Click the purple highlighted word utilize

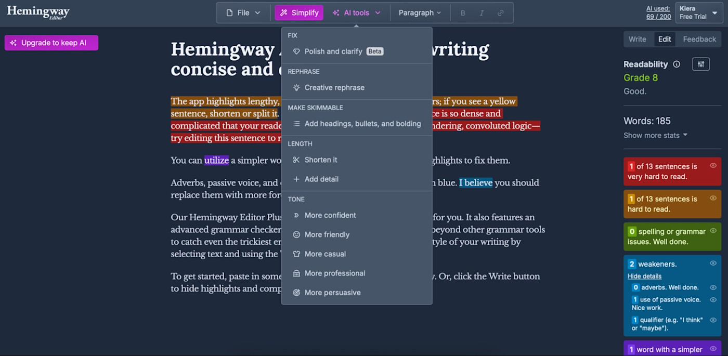[216, 160]
